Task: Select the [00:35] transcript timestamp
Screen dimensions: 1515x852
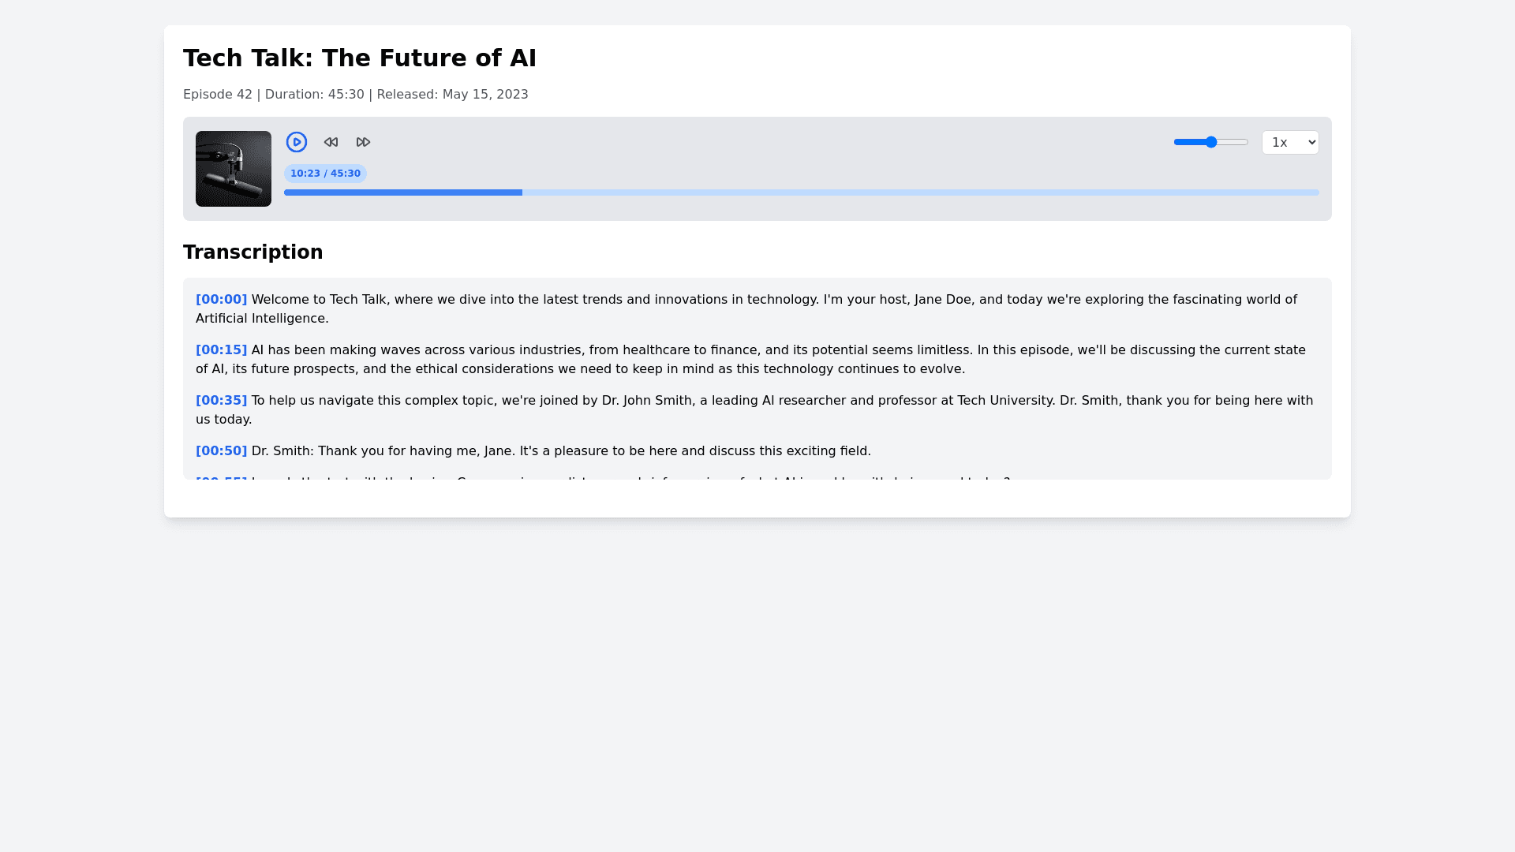Action: click(221, 401)
